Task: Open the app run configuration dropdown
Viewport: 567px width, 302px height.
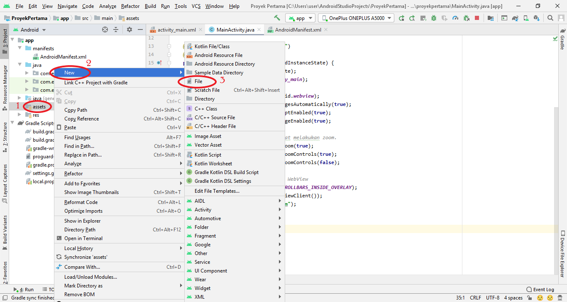Action: point(300,18)
